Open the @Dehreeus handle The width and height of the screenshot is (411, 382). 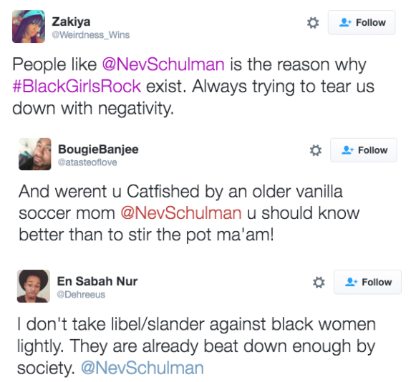tap(81, 295)
